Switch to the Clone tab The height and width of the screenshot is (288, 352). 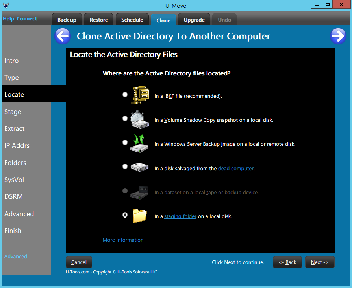pyautogui.click(x=163, y=20)
